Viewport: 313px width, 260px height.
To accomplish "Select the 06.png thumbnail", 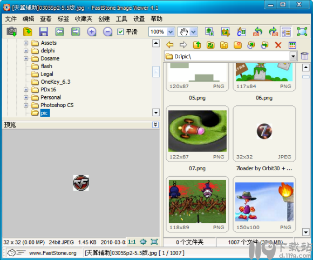I will [x=264, y=77].
